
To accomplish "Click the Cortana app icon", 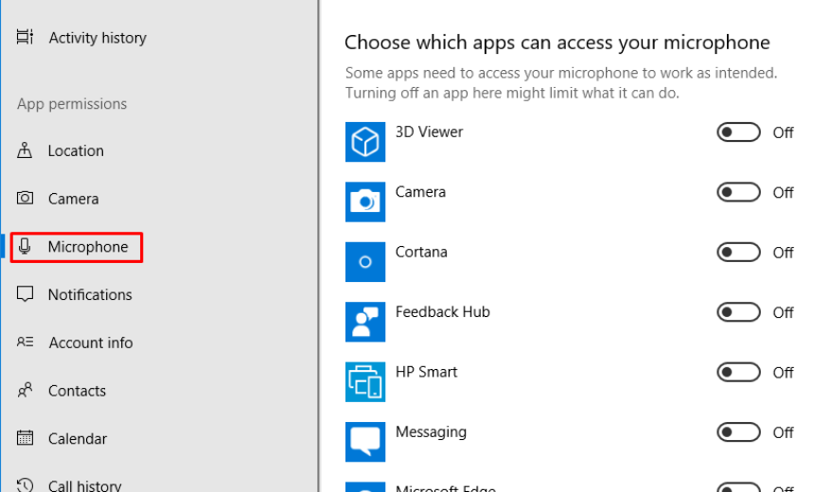I will coord(365,261).
